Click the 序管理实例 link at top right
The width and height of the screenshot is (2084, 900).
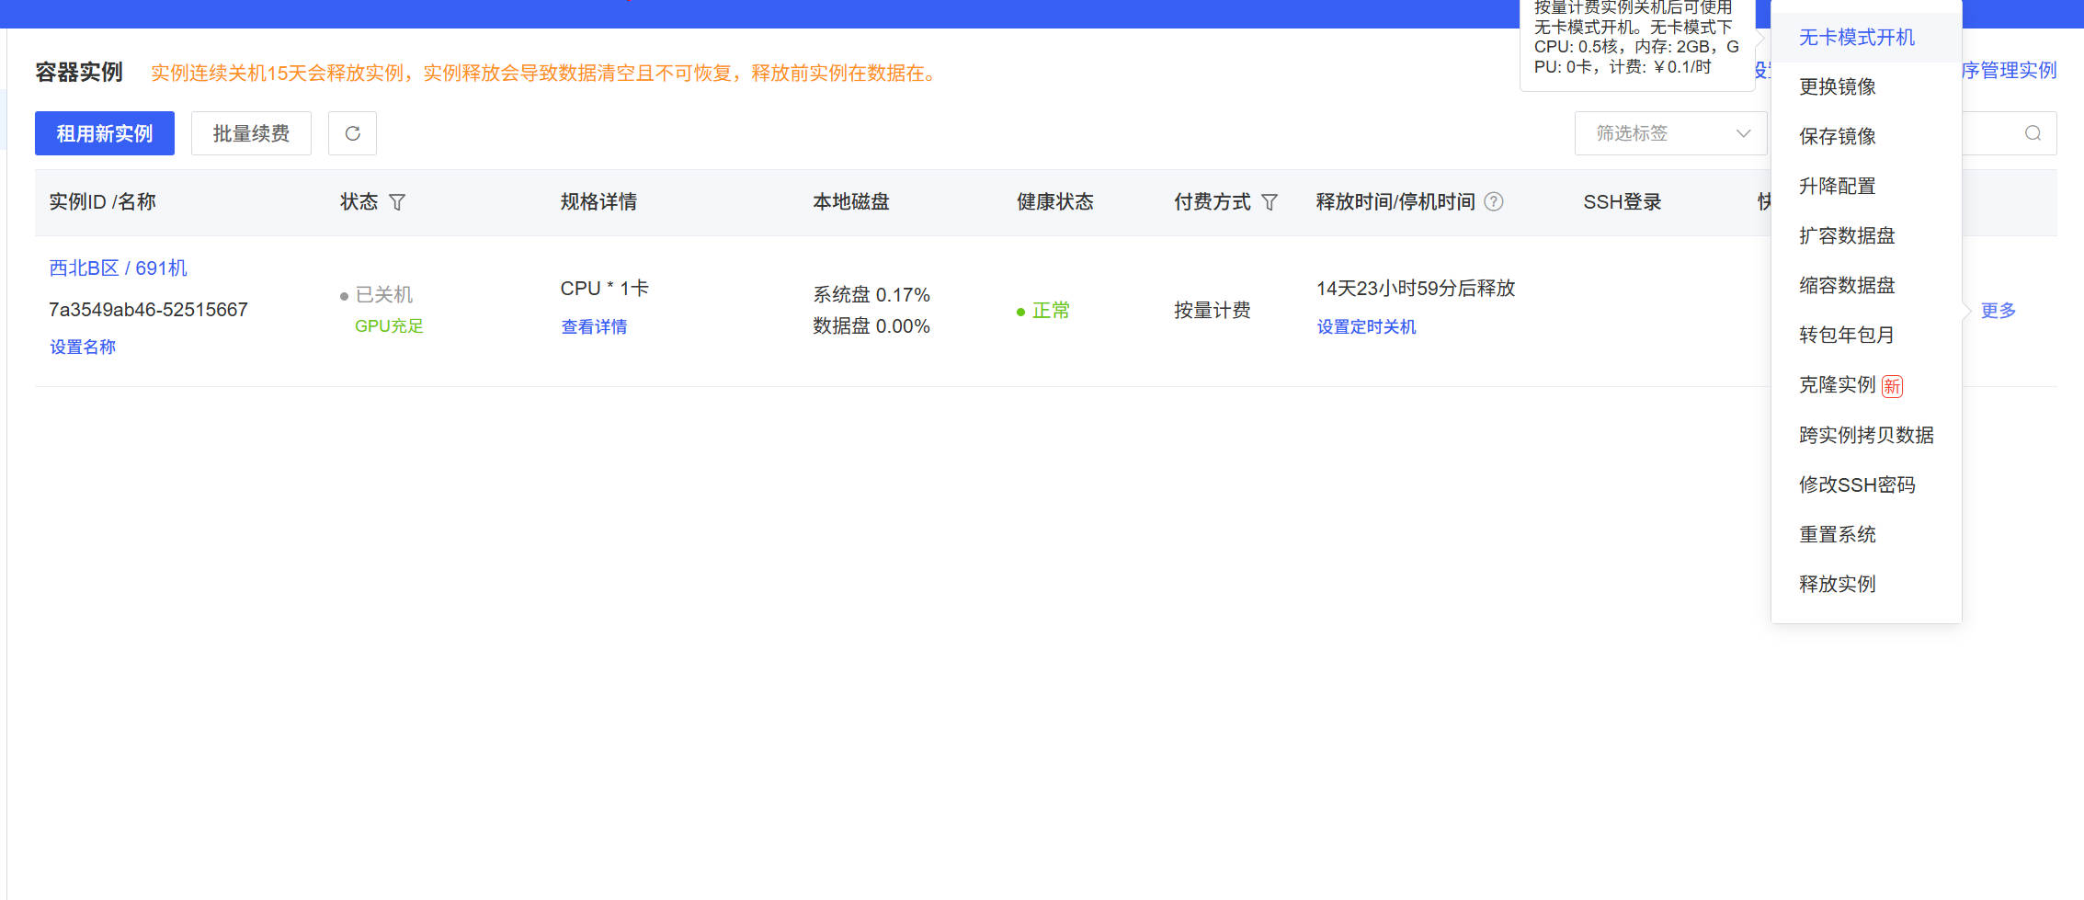tap(2010, 71)
